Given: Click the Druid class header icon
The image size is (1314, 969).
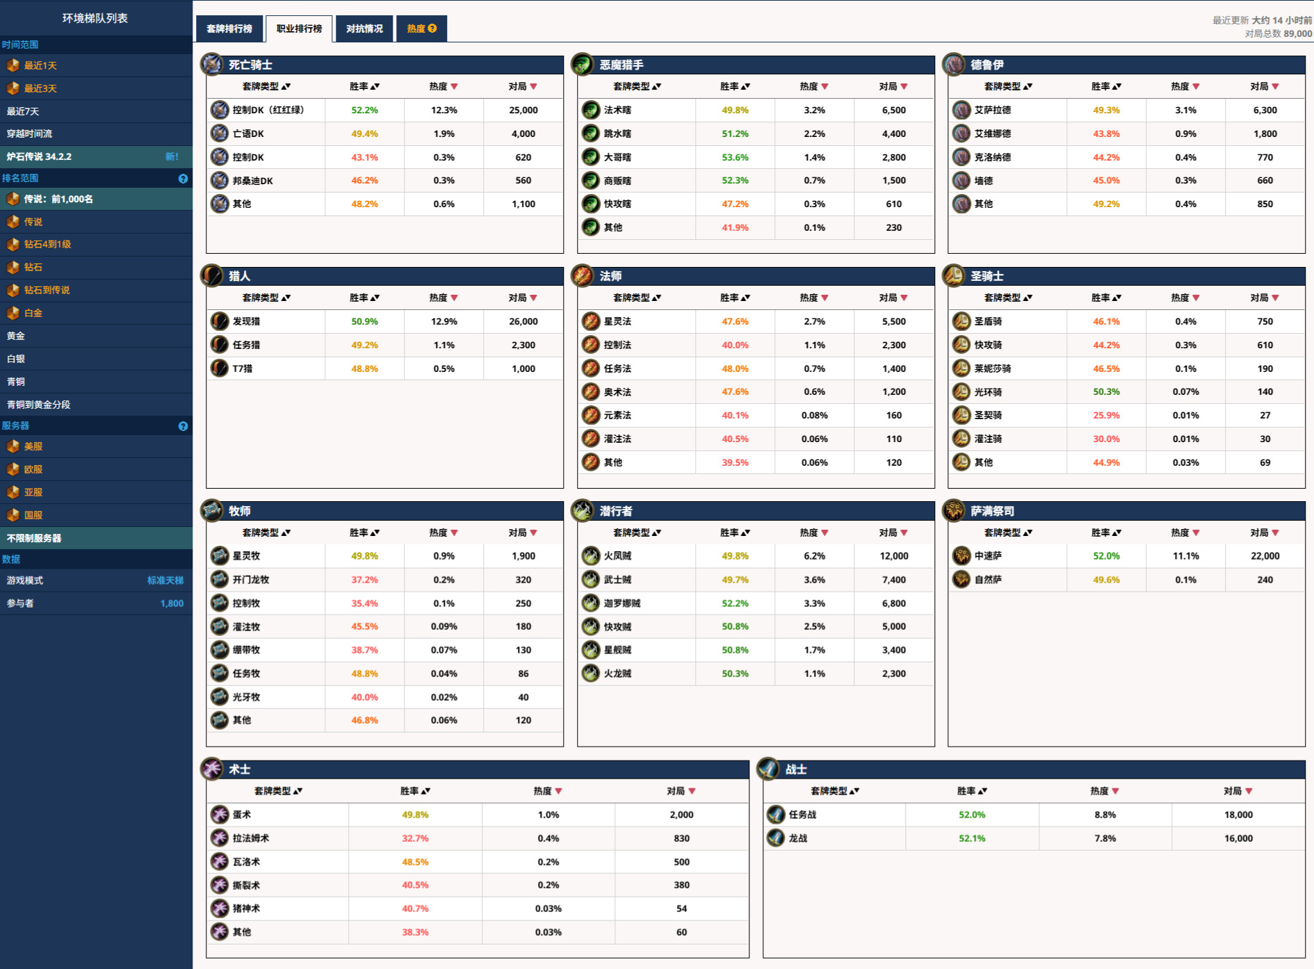Looking at the screenshot, I should click(x=953, y=65).
